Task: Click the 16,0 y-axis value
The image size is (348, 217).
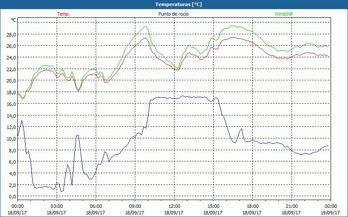Action: pos(12,104)
